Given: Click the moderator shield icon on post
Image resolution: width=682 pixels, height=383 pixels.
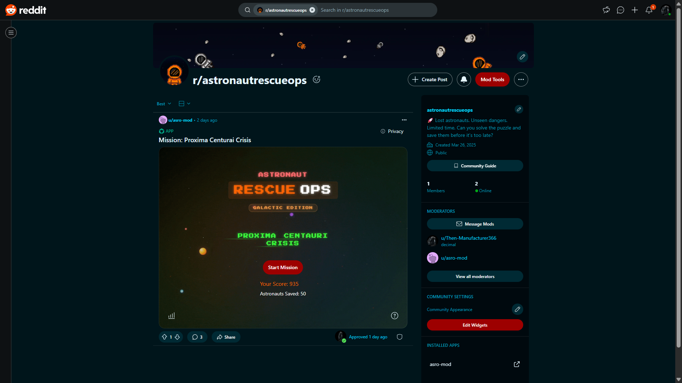Looking at the screenshot, I should (x=400, y=337).
